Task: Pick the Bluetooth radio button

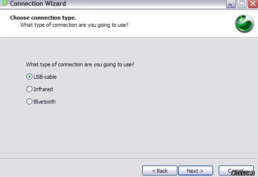Action: pyautogui.click(x=29, y=102)
